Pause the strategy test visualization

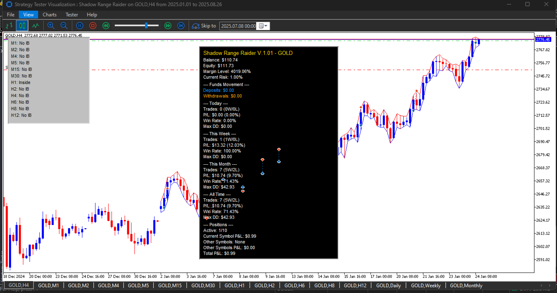(80, 26)
